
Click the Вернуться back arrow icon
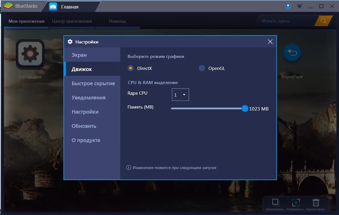click(292, 53)
